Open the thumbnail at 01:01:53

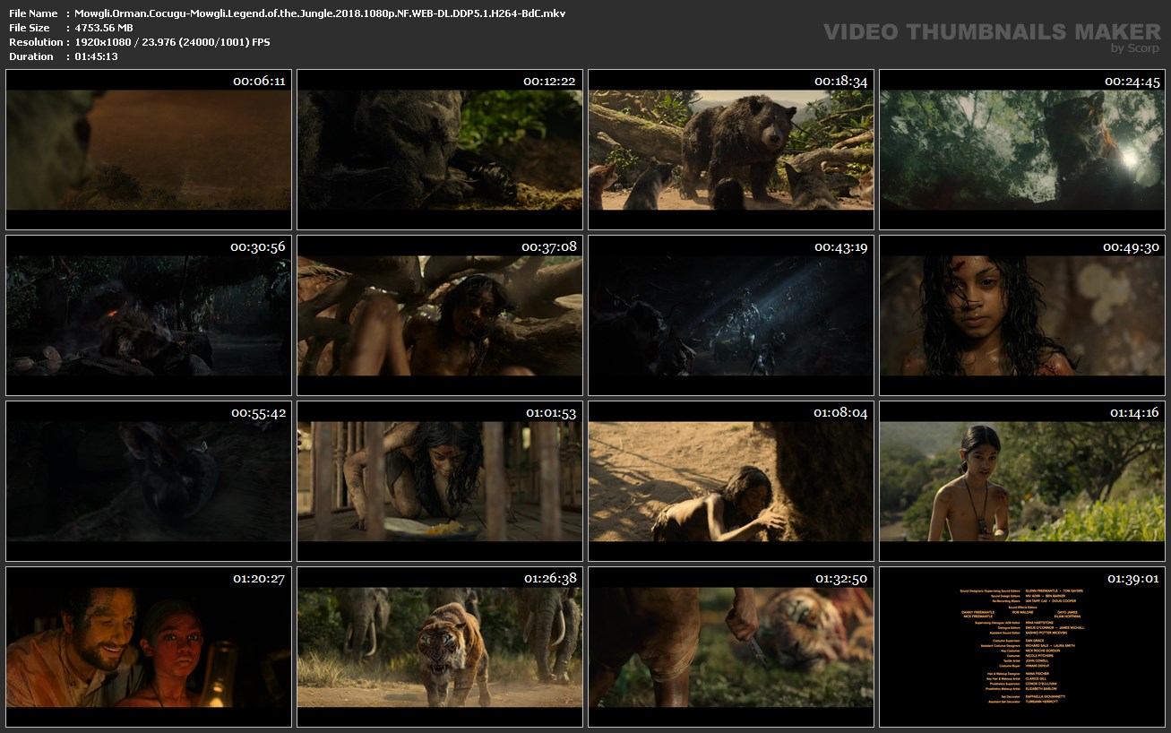[440, 481]
